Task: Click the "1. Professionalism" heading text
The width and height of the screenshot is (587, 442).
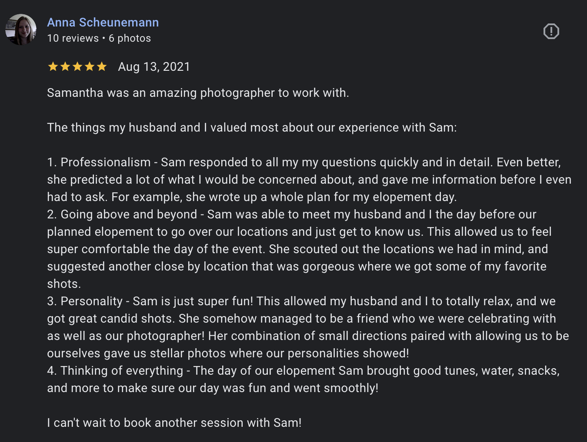Action: (x=99, y=162)
